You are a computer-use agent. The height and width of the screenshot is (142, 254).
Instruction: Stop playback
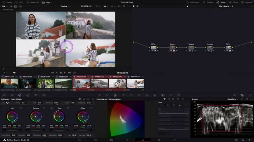61,73
